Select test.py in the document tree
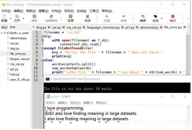The width and height of the screenshot is (192, 130). tap(15, 74)
